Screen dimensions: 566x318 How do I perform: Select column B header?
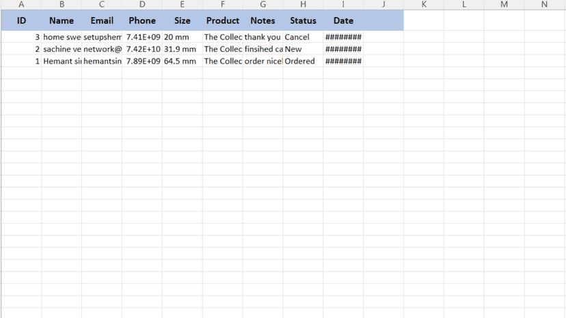62,4
